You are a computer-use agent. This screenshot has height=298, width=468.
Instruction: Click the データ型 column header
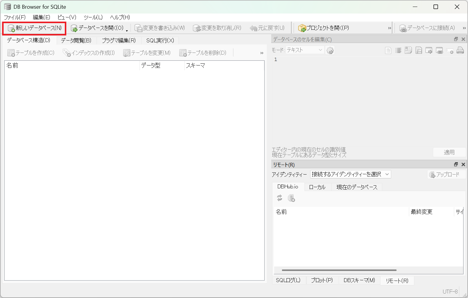[162, 65]
